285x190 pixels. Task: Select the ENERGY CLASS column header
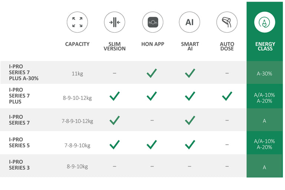(265, 46)
